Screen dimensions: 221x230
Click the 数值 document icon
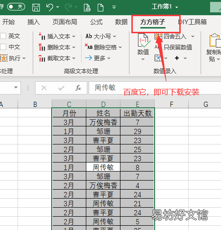144,40
